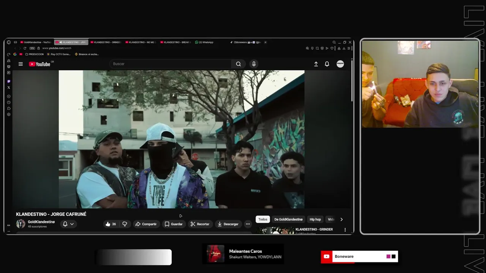Open the browser easy setup menu icon
486x273 pixels.
coord(349,48)
